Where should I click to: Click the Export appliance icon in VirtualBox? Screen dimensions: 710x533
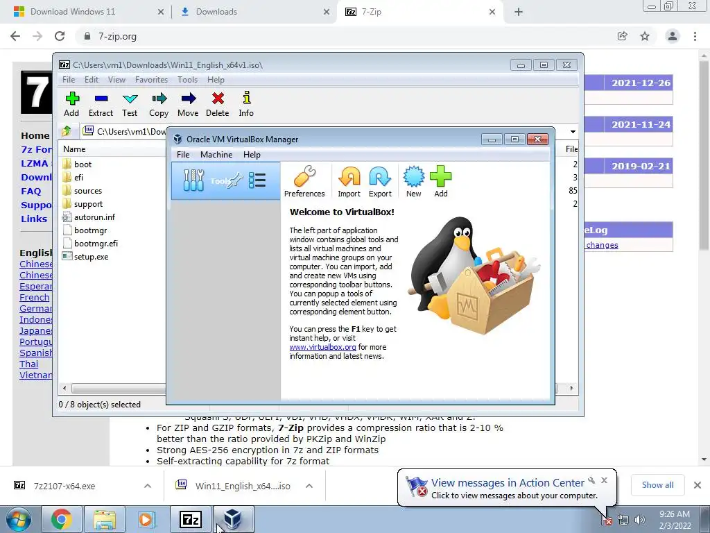click(x=380, y=177)
